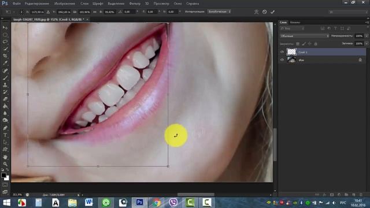The width and height of the screenshot is (370, 208).
Task: Click the Слой 1 layer thumbnail
Action: 291,52
